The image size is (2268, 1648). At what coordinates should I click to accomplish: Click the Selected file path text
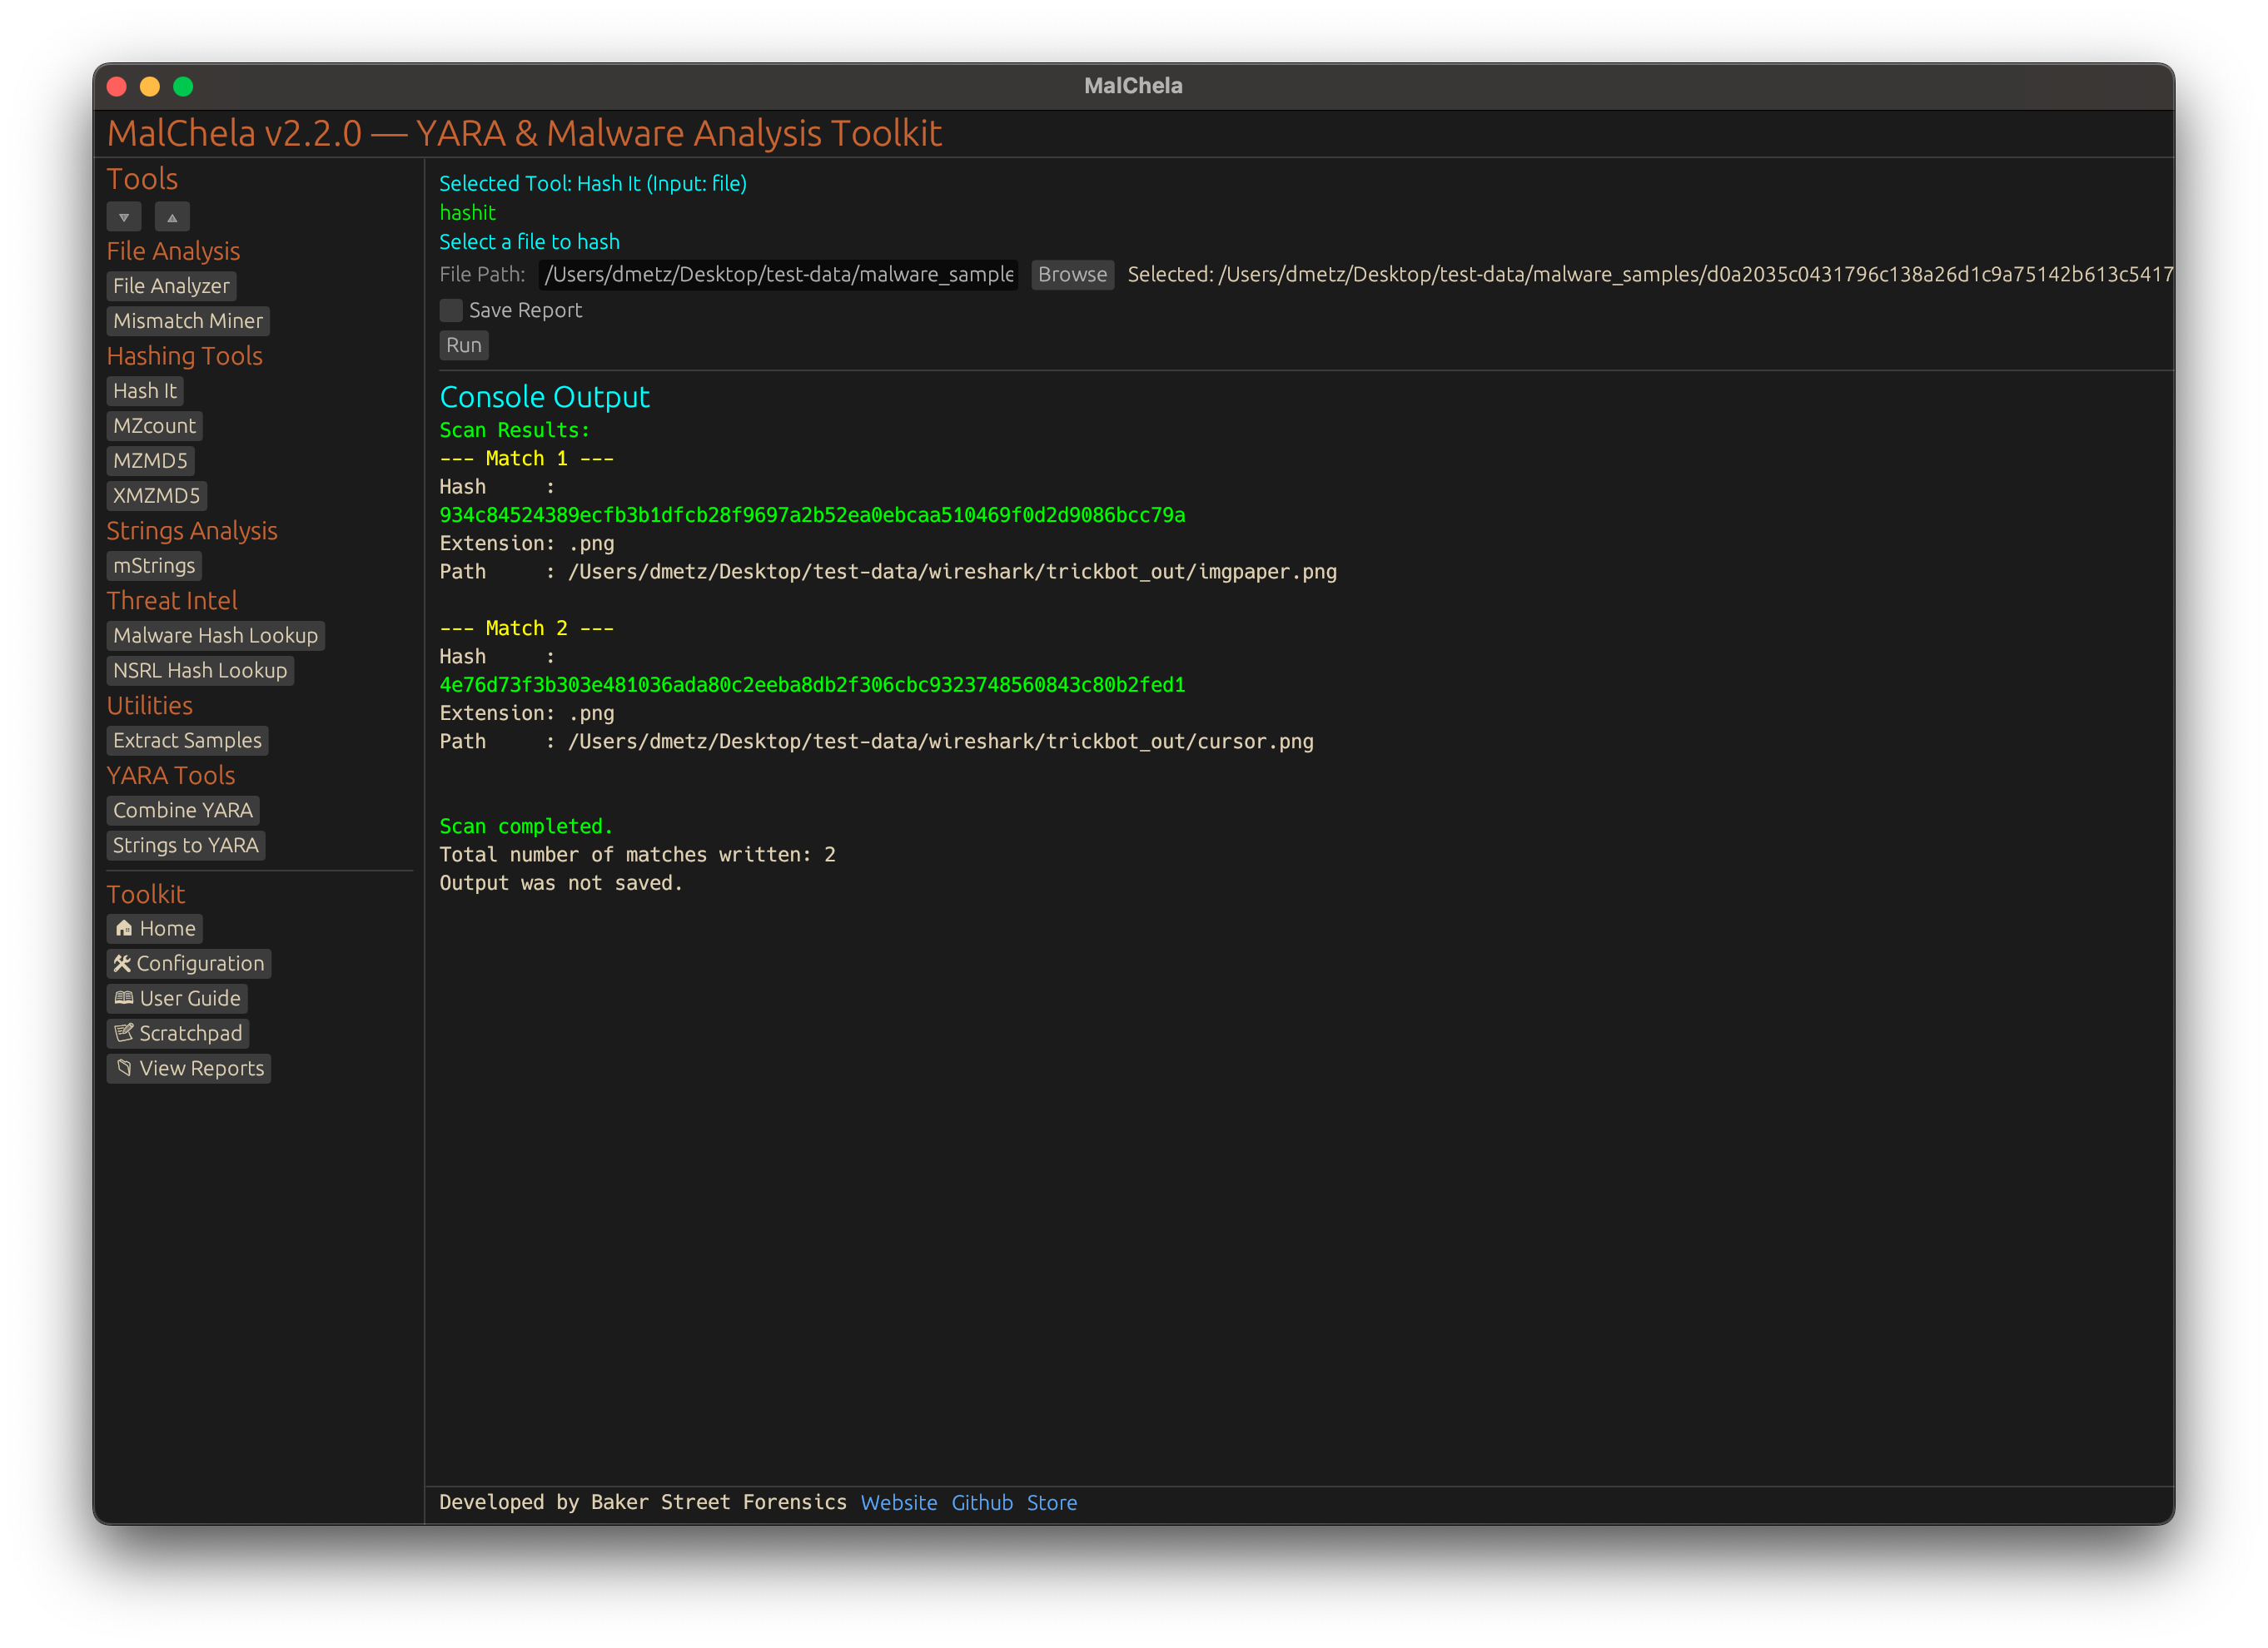coord(1650,275)
